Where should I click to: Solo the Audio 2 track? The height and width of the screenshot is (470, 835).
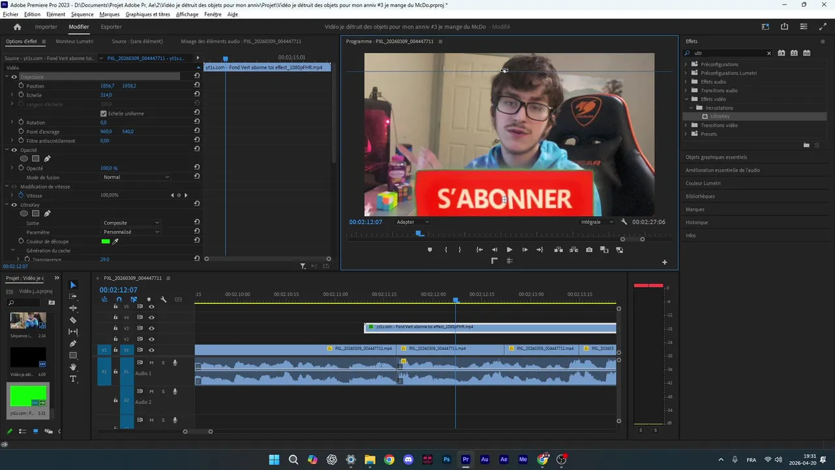coord(163,392)
